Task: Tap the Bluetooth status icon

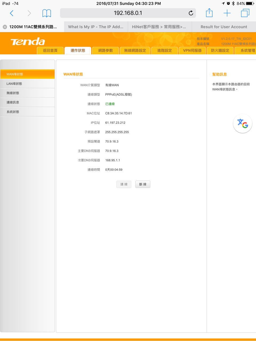Action: click(233, 3)
